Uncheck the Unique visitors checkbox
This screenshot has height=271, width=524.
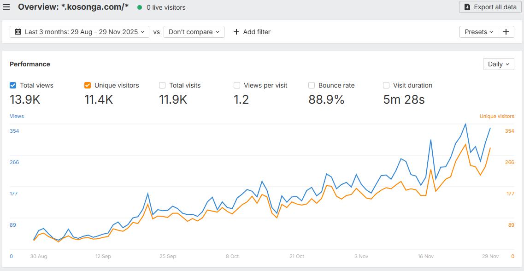click(x=88, y=86)
